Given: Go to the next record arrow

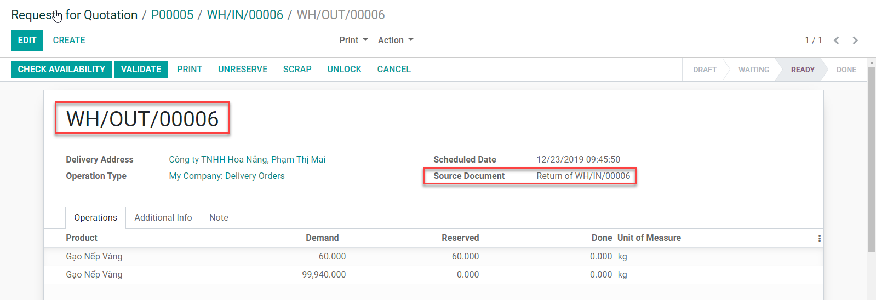Looking at the screenshot, I should click(x=855, y=41).
